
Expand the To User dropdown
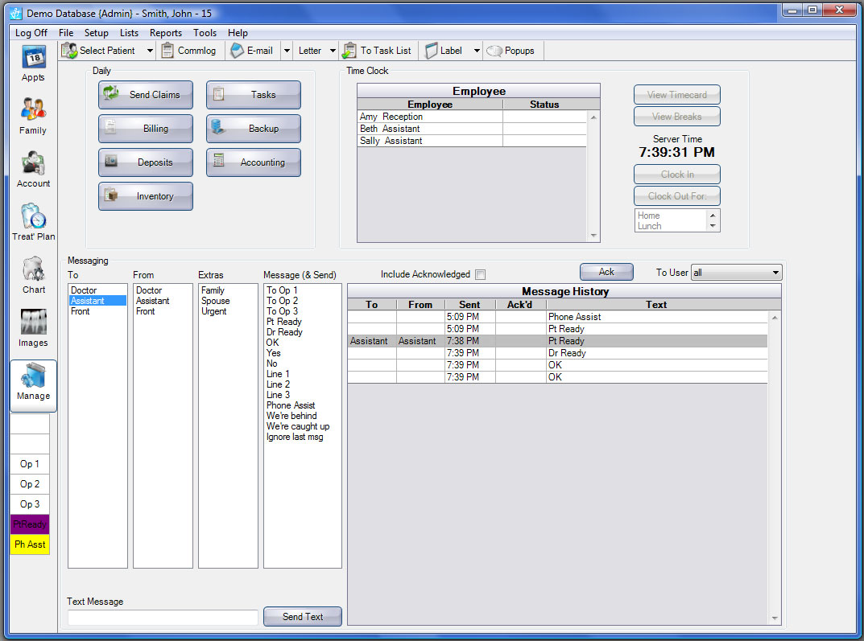pos(775,273)
